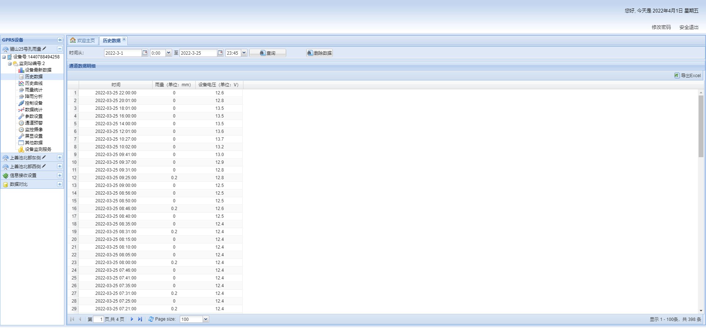Viewport: 706px width, 336px height.
Task: Open 数据统计 page
Action: [34, 110]
